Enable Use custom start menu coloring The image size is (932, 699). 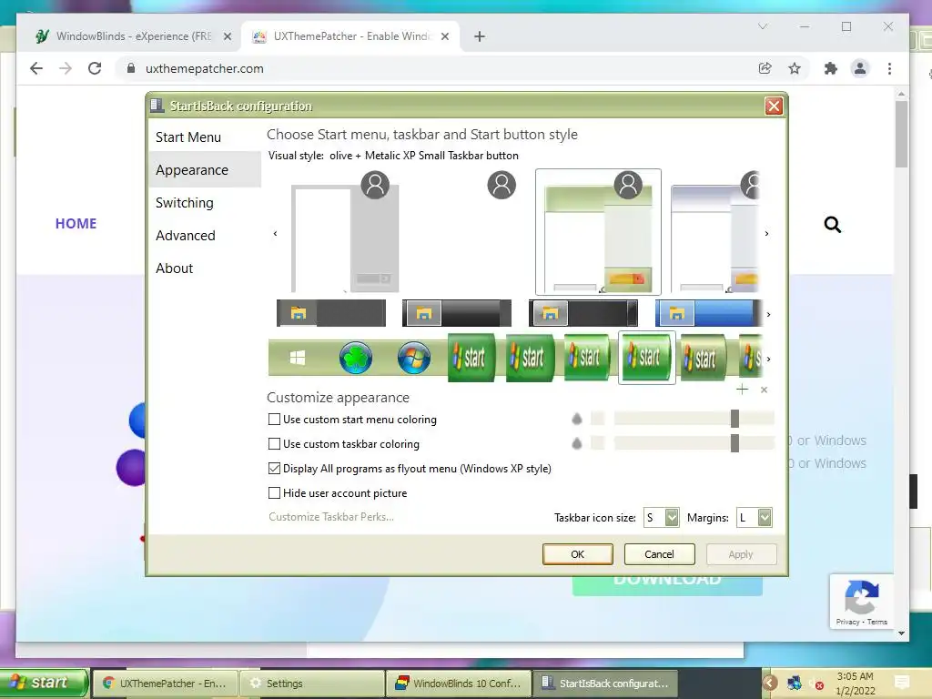tap(274, 419)
